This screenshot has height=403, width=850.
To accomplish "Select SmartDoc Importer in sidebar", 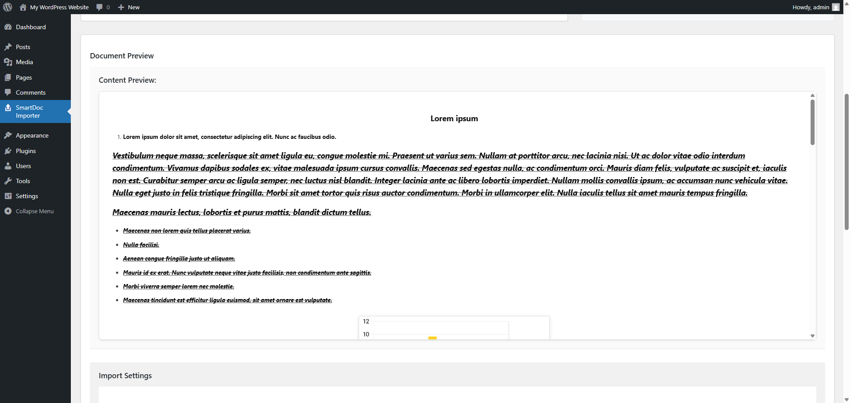I will (x=30, y=111).
